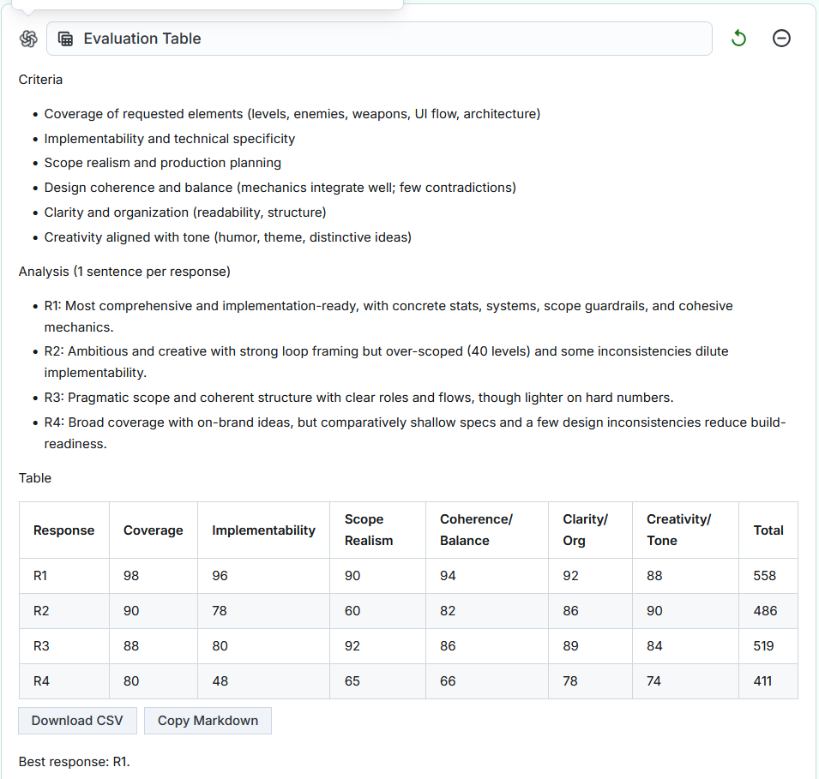Image resolution: width=819 pixels, height=779 pixels.
Task: Select the Coherence/Balance column header
Action: click(476, 530)
